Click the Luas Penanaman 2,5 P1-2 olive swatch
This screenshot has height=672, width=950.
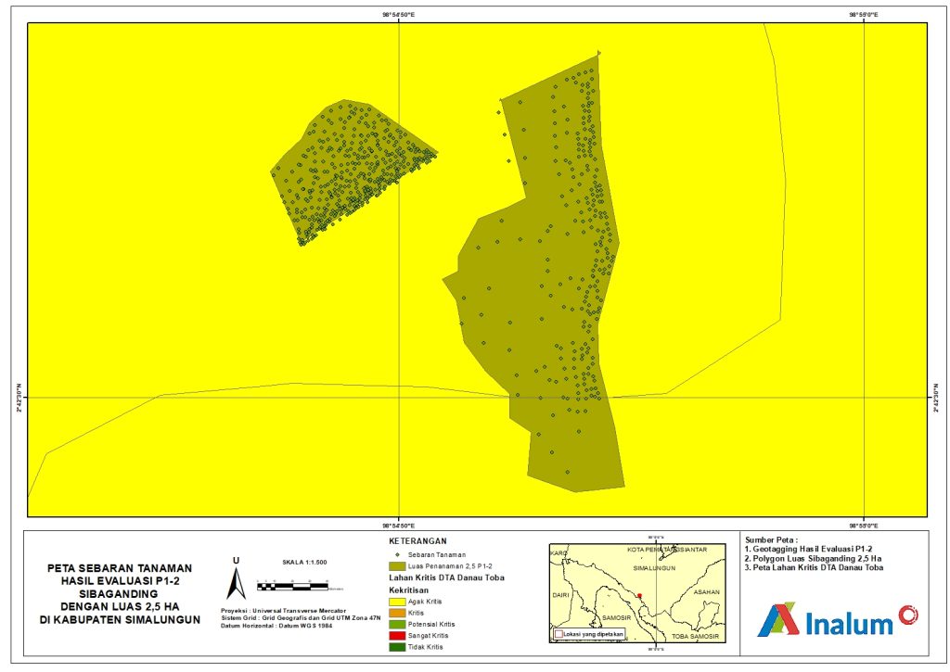coord(395,565)
